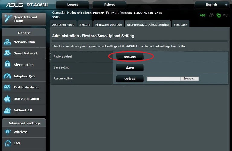This screenshot has width=232, height=151.
Task: Click the USB status icon in header
Action: coord(225,15)
